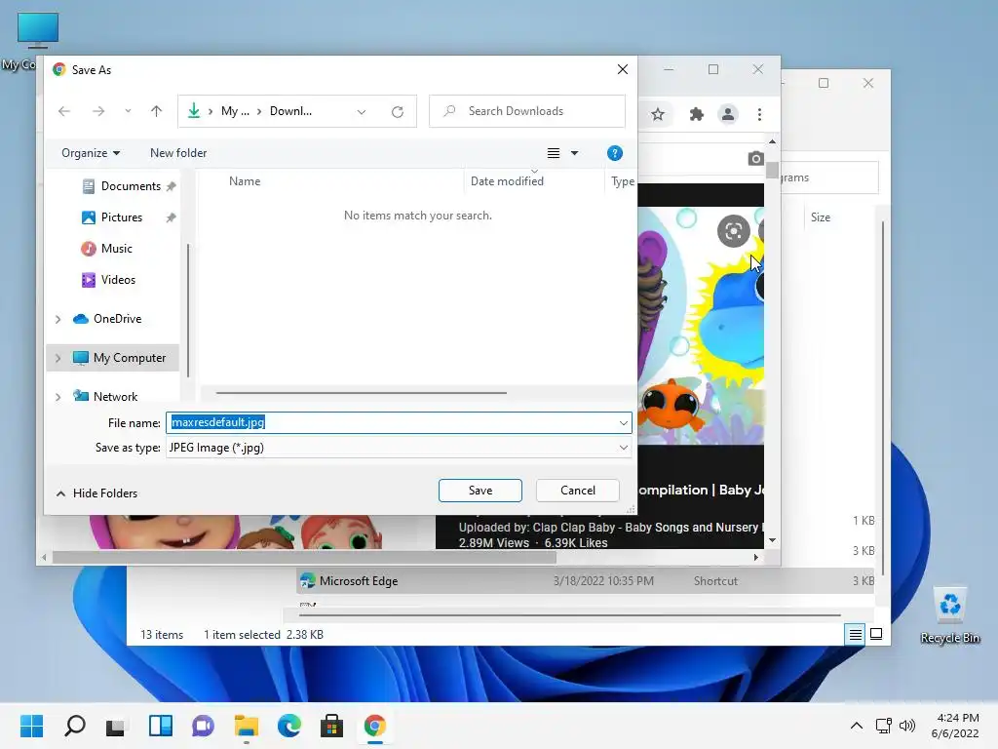Change the view layout icon

click(x=554, y=153)
